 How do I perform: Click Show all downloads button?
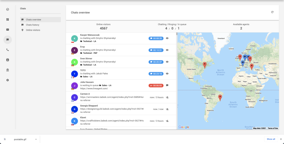point(271,139)
